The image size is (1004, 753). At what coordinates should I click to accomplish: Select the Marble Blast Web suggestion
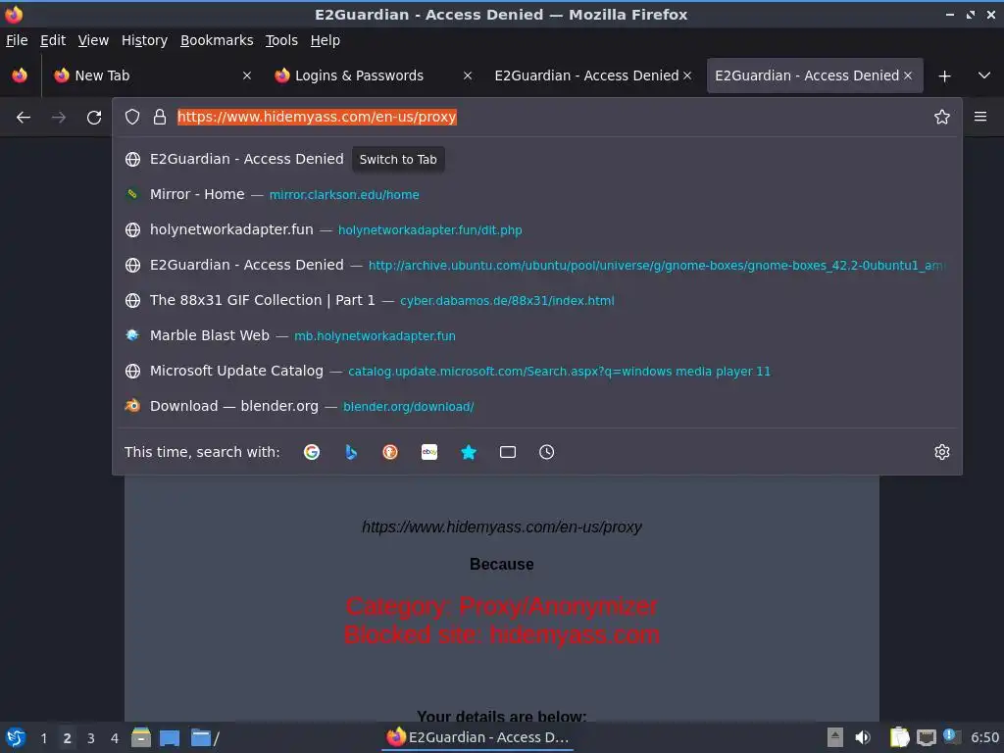(x=536, y=335)
